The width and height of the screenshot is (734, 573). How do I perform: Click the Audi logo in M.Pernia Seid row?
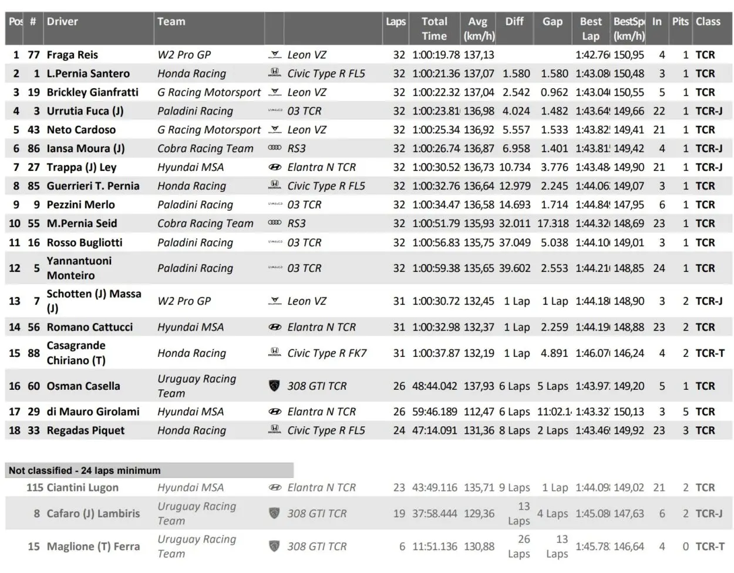pos(274,223)
